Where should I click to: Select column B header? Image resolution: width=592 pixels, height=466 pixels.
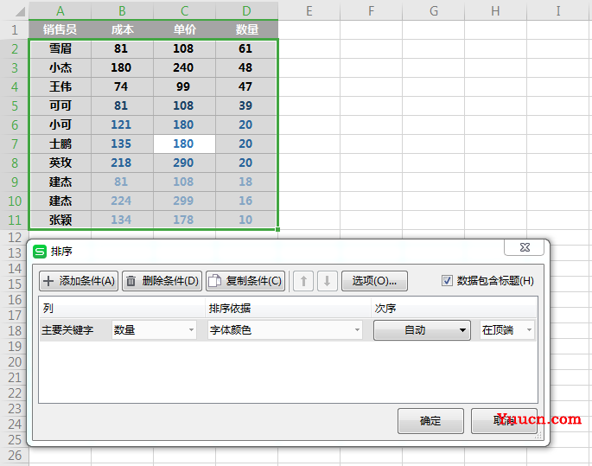coord(122,11)
